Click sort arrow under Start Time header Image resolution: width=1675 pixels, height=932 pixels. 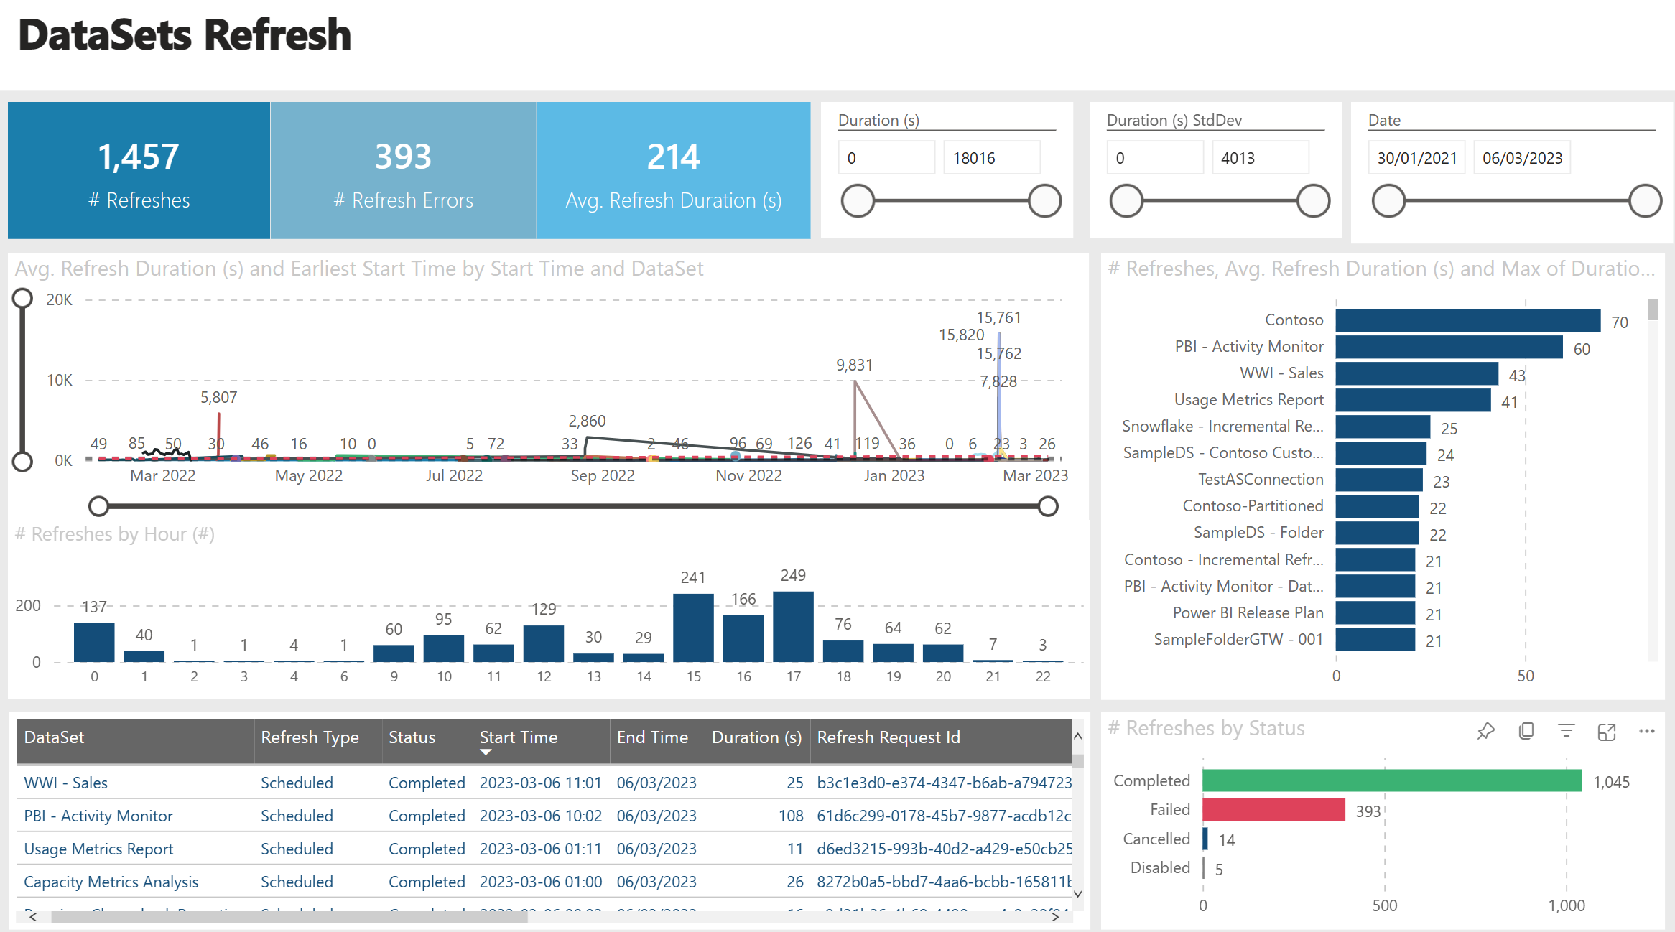click(x=486, y=752)
